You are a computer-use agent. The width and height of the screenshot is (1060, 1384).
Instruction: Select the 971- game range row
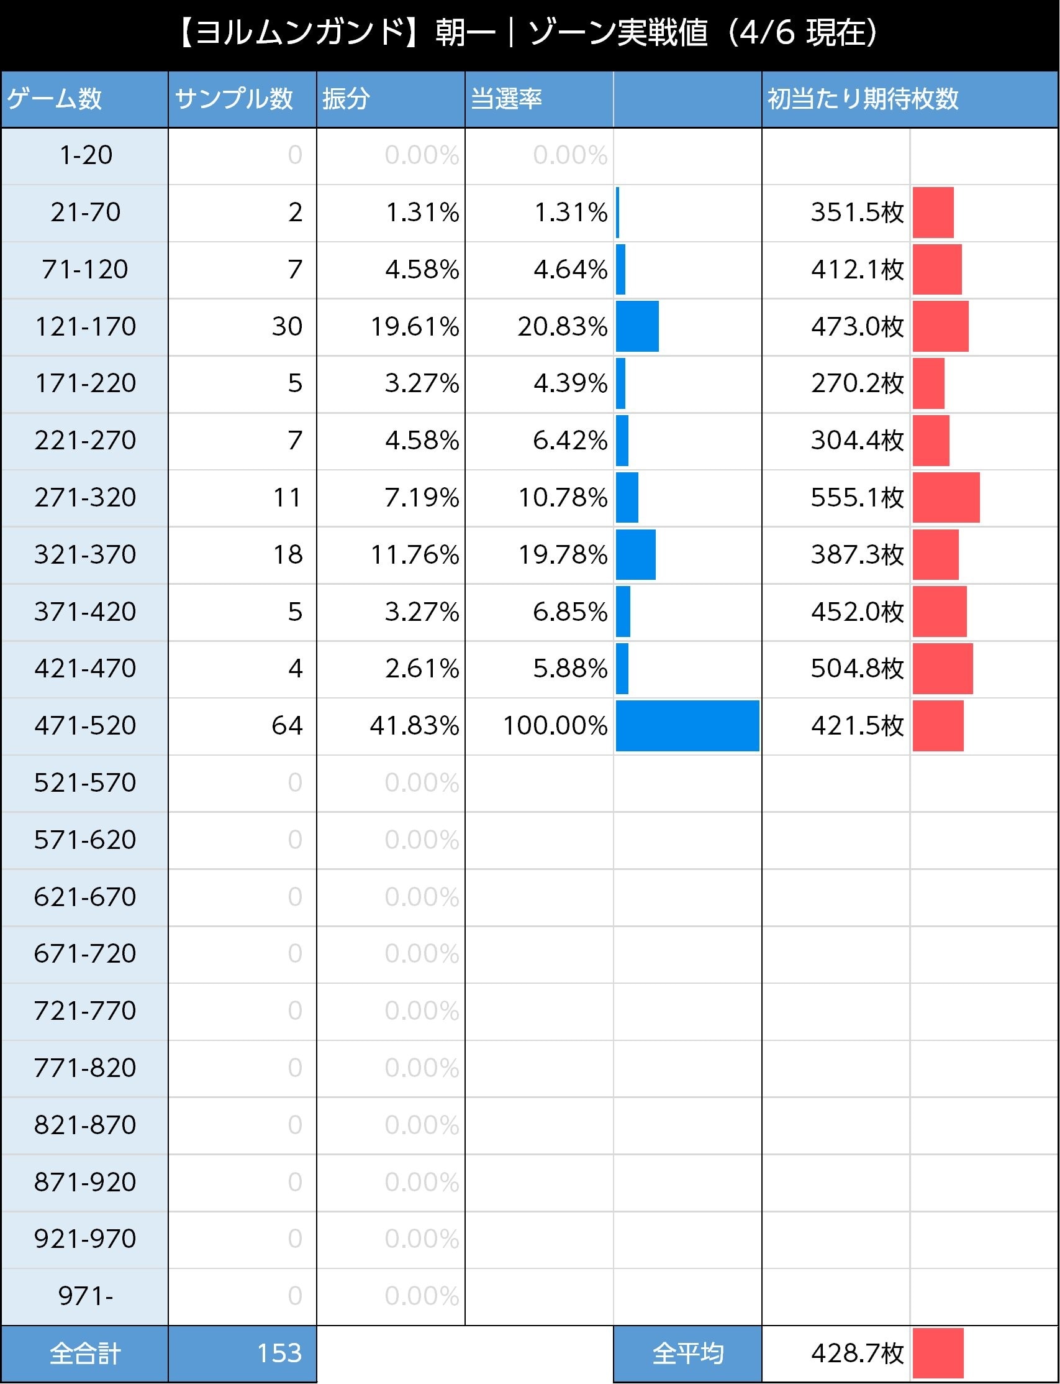pyautogui.click(x=85, y=1296)
